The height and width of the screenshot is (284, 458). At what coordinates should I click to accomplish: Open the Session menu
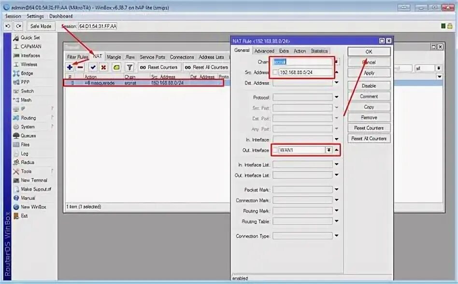click(x=13, y=16)
